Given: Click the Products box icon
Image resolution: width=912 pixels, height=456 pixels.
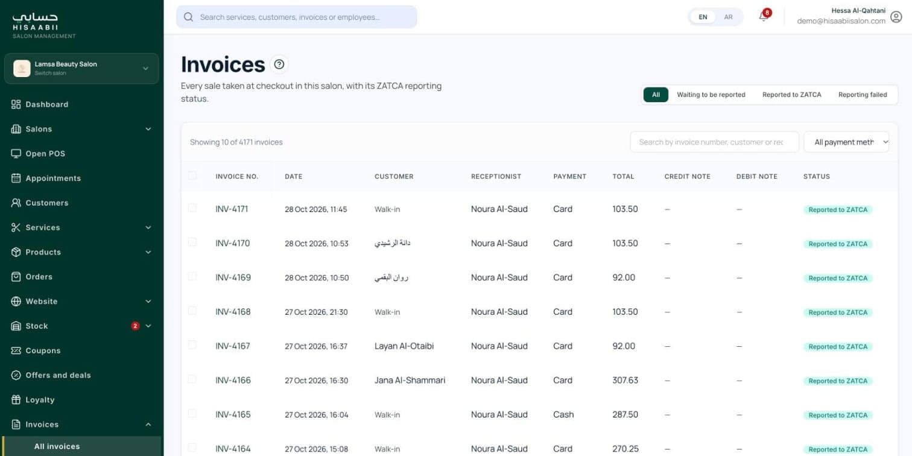Looking at the screenshot, I should [x=16, y=252].
